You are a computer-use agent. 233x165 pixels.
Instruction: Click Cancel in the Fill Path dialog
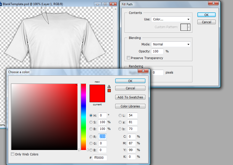[x=206, y=22]
